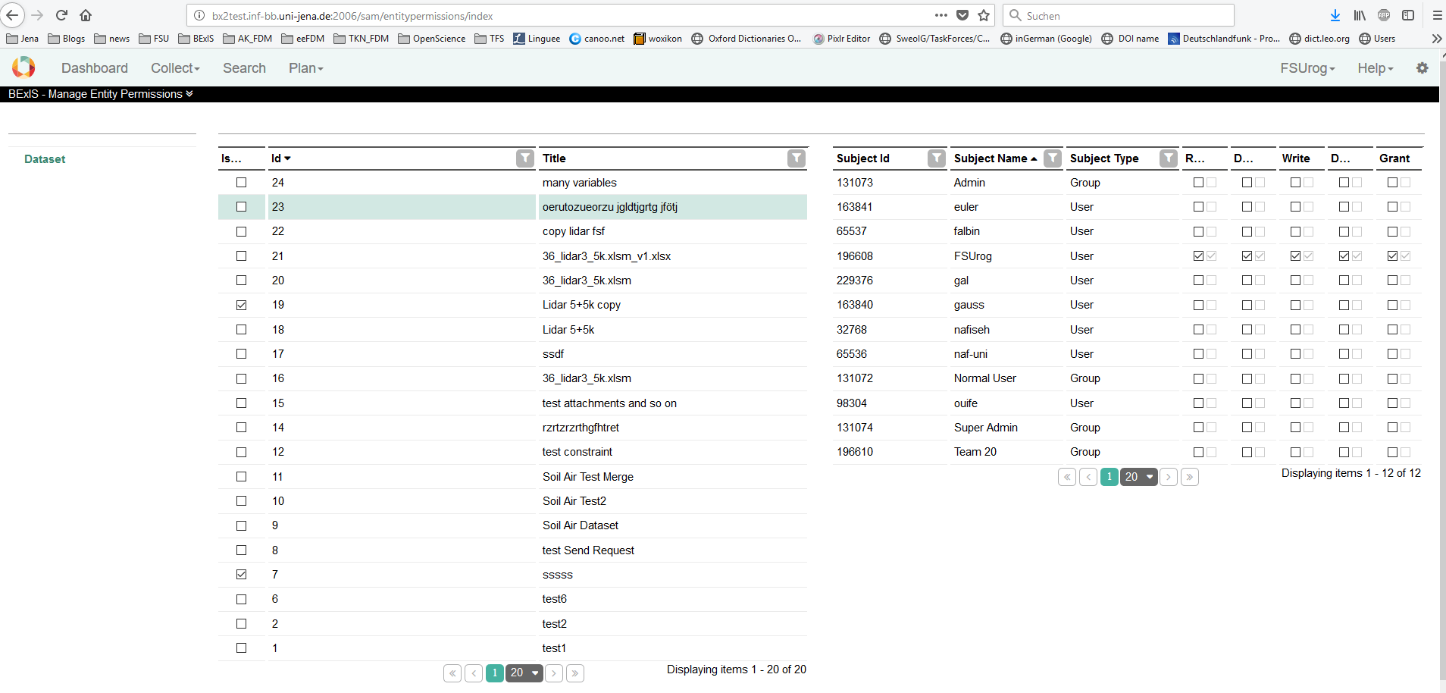Select the row titled many variables
Screen dimensions: 1446x693
[x=512, y=183]
